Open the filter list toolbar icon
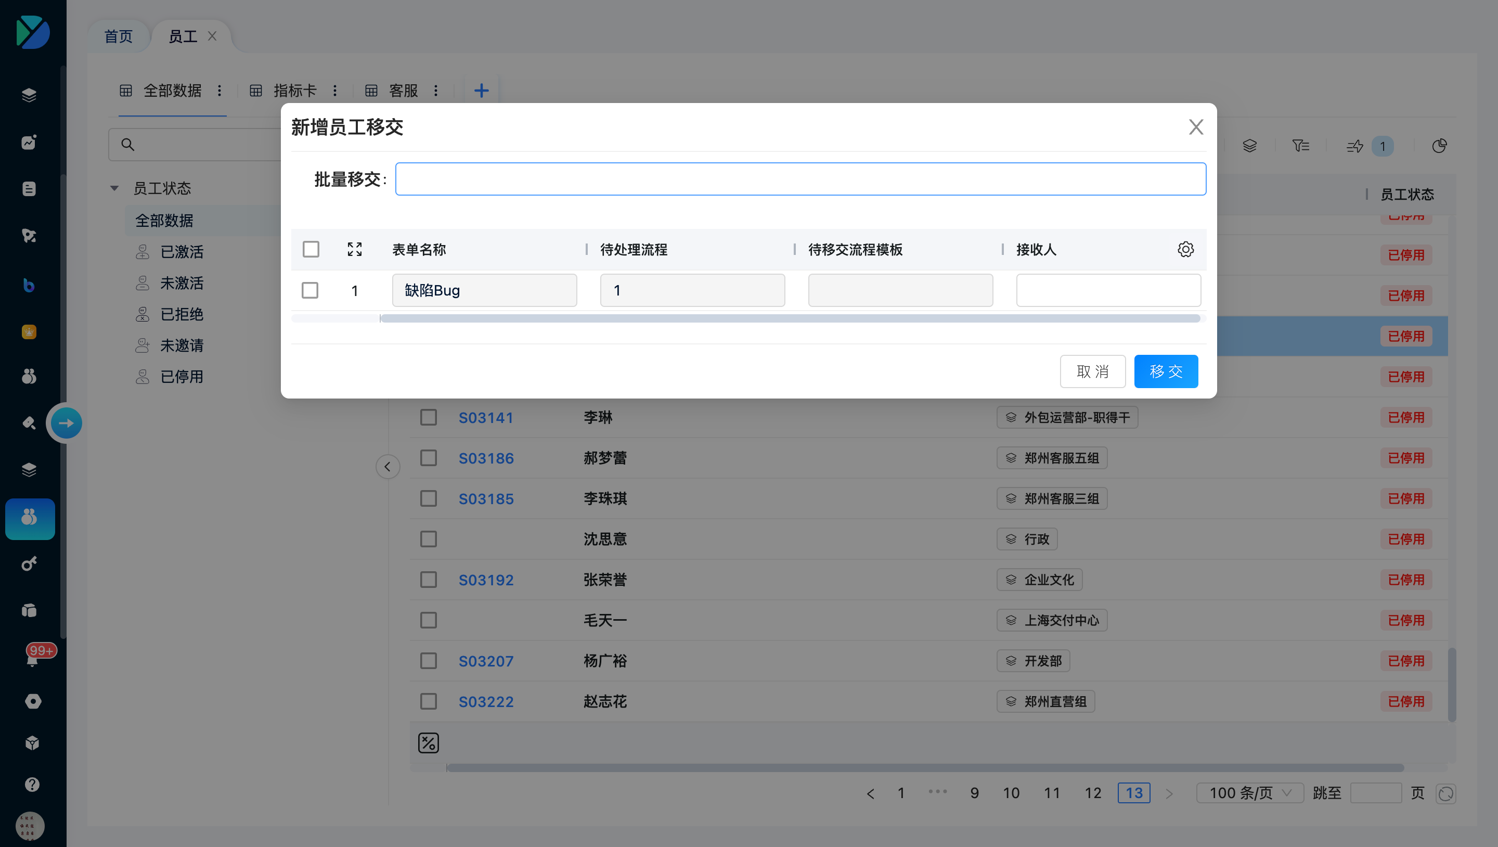 [1300, 146]
